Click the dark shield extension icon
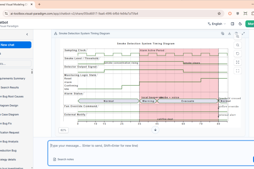The width and height of the screenshot is (254, 169). click(x=238, y=14)
